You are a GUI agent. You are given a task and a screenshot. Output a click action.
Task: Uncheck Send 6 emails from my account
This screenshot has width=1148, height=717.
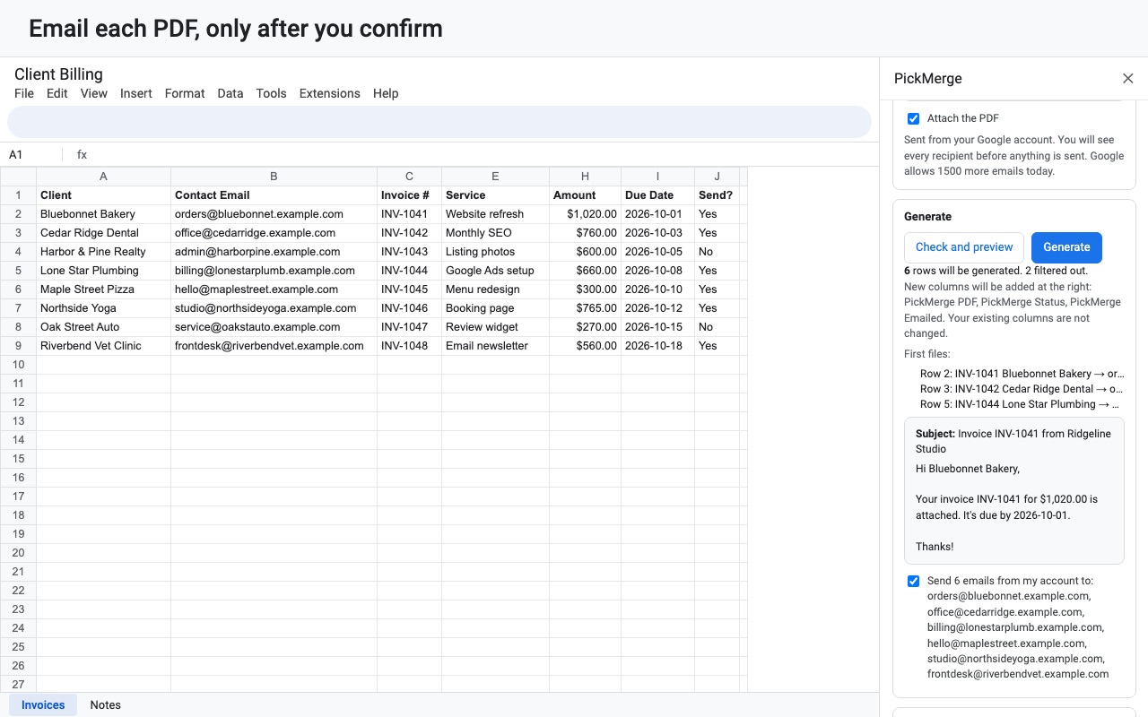913,581
